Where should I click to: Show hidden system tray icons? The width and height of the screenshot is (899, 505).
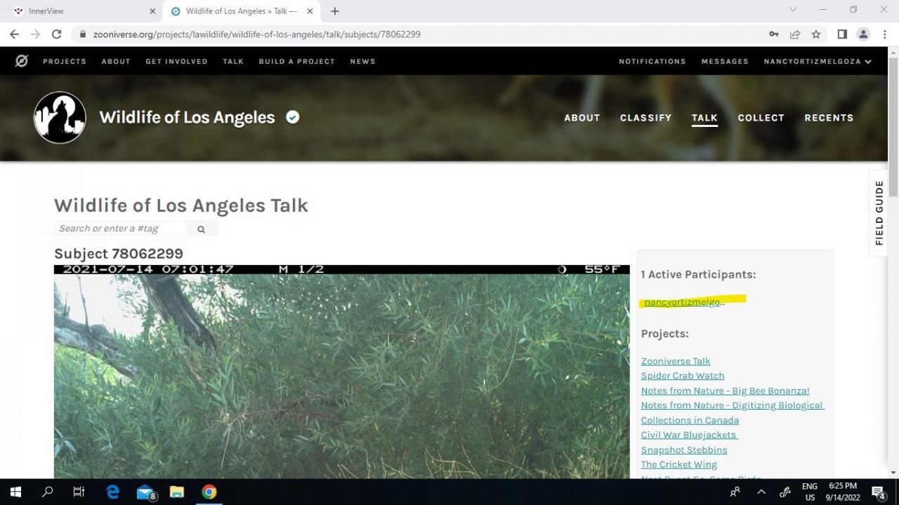click(x=761, y=492)
